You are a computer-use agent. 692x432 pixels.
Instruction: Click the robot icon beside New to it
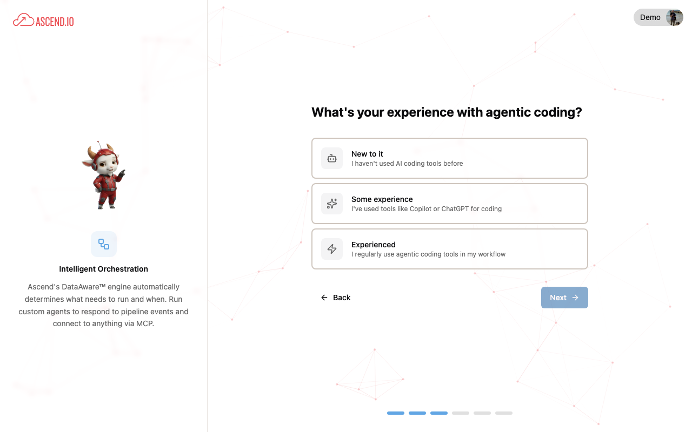(x=332, y=158)
